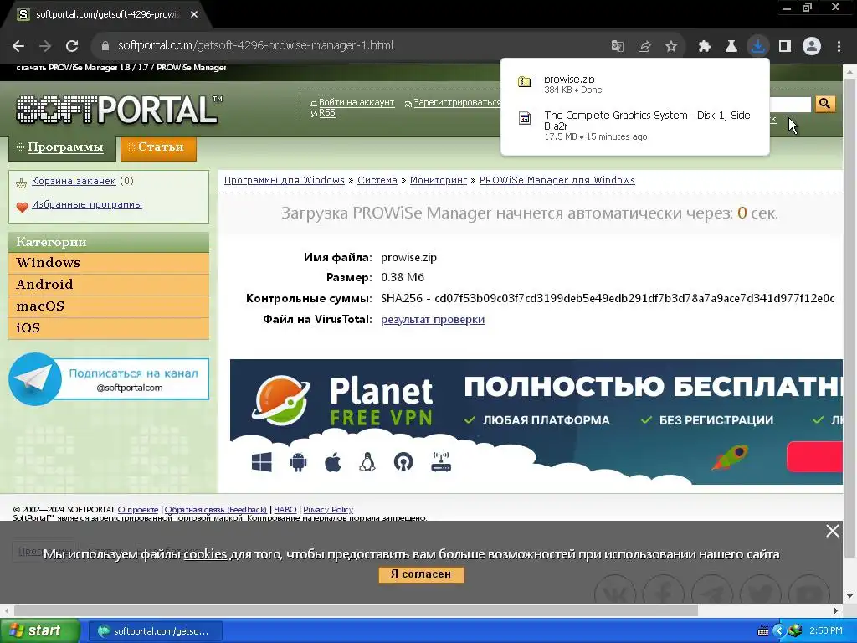Viewport: 857px width, 643px height.
Task: Click the keyboard icon in system tray
Action: [763, 631]
